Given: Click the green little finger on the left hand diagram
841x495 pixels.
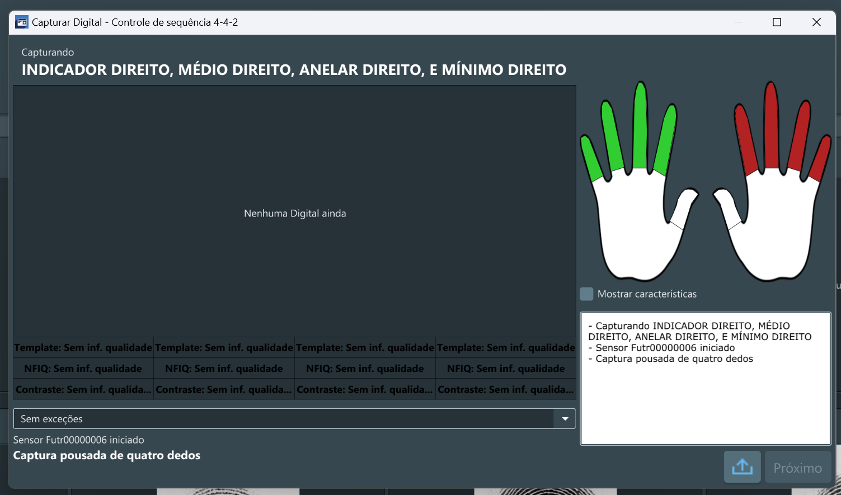Looking at the screenshot, I should (591, 158).
